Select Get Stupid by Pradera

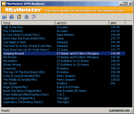64,83
